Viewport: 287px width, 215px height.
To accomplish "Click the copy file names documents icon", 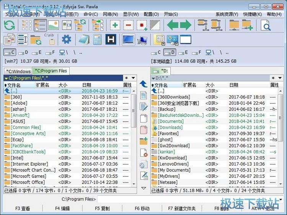I will click(9, 39).
